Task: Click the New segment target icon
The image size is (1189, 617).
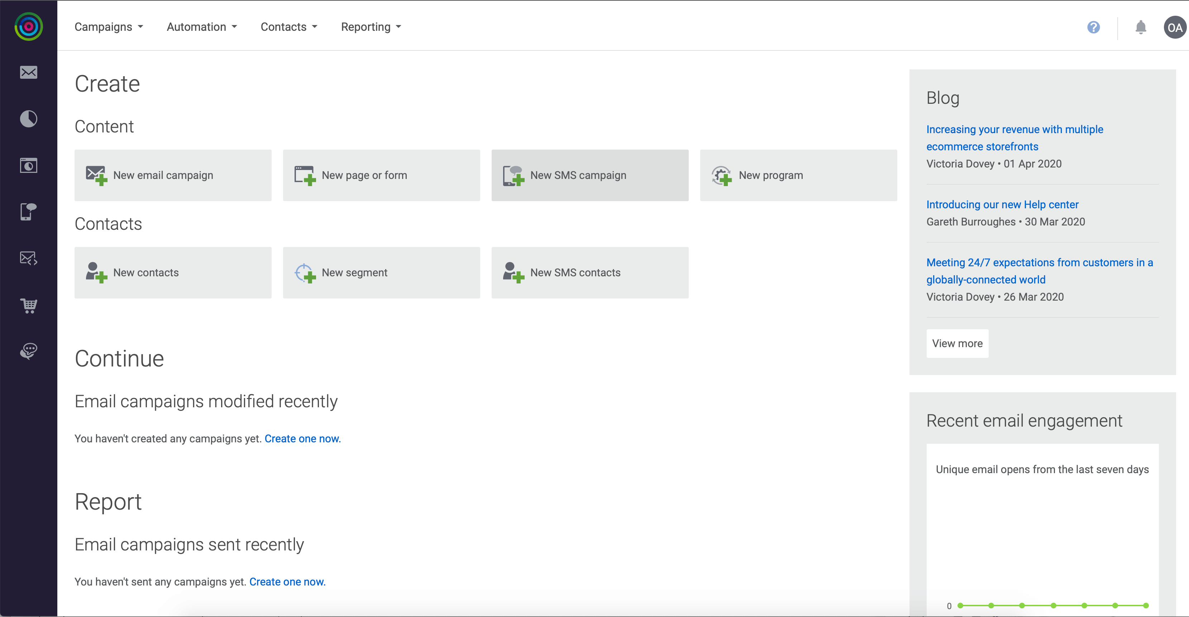Action: [x=305, y=273]
